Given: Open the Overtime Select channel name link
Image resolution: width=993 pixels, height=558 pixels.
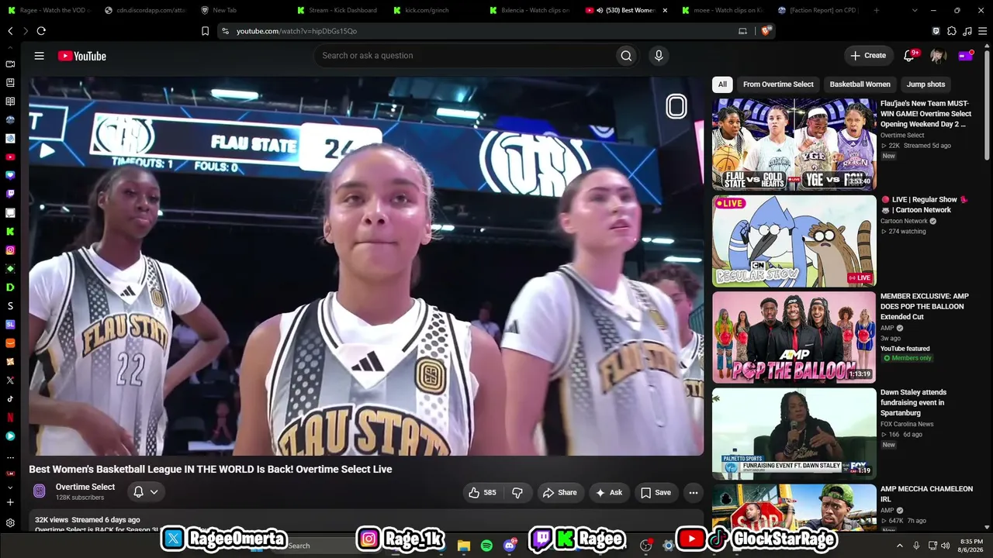Looking at the screenshot, I should tap(85, 487).
